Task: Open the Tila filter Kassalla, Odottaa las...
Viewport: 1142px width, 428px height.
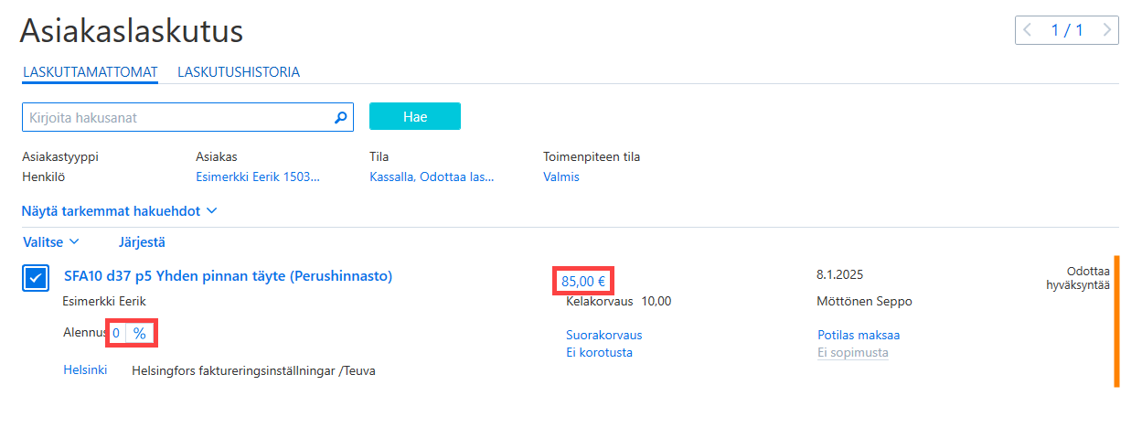Action: (432, 177)
